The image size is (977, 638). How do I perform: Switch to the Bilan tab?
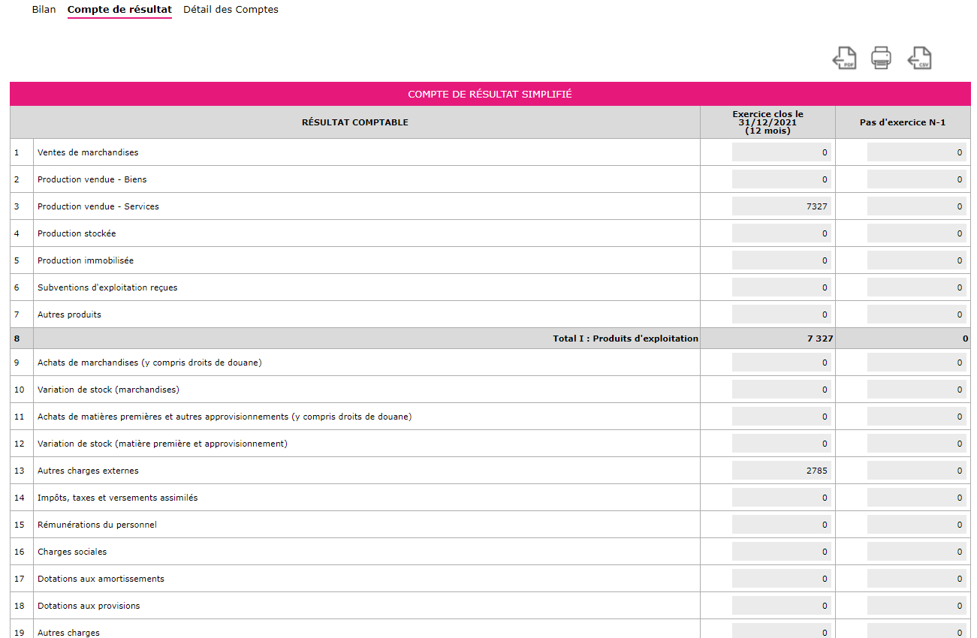44,10
